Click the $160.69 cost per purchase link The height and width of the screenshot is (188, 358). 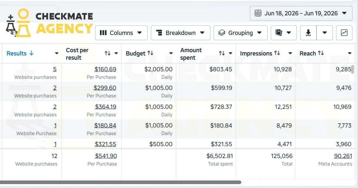(x=105, y=70)
